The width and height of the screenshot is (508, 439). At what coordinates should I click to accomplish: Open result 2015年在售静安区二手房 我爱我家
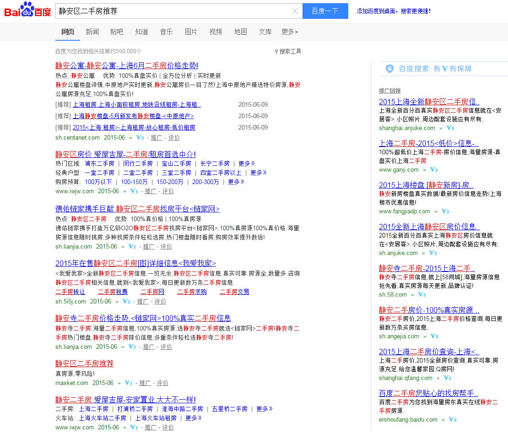click(135, 263)
